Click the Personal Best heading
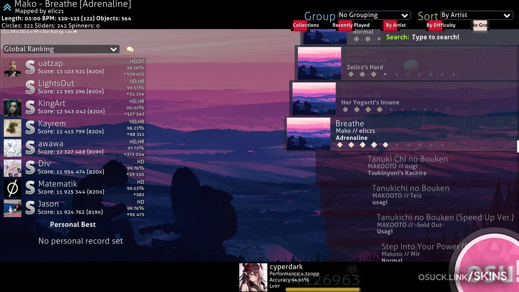 [x=73, y=225]
